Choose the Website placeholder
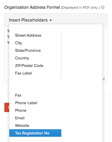The image size is (112, 142). tap(35, 125)
